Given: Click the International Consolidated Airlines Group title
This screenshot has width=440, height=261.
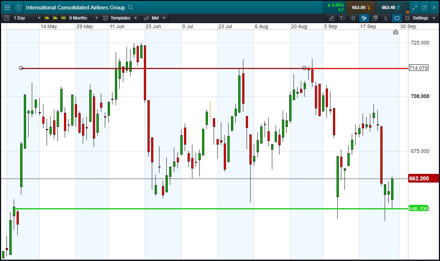Looking at the screenshot, I should click(x=76, y=7).
